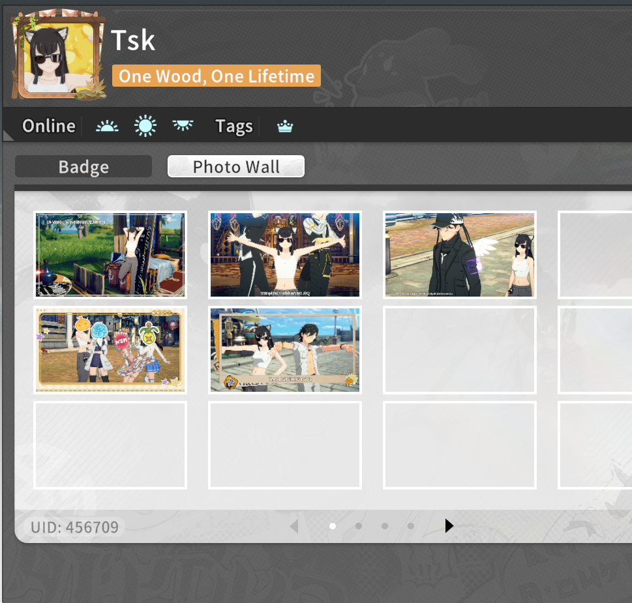Click the Online status label

(x=49, y=126)
